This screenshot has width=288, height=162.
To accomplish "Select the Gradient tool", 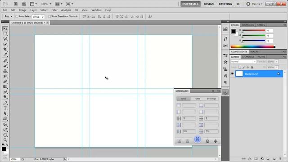I will [5, 86].
